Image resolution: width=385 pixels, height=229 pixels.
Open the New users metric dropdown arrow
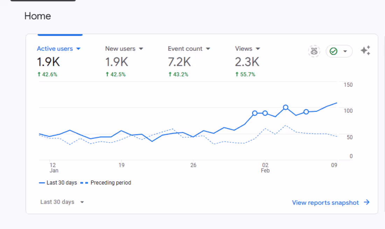click(141, 49)
